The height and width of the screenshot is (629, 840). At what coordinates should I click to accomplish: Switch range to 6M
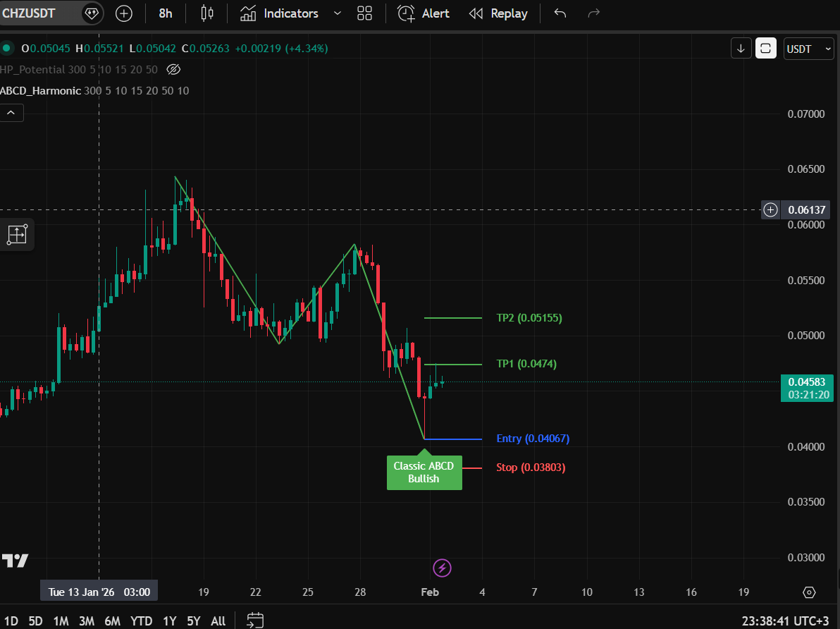(x=112, y=621)
